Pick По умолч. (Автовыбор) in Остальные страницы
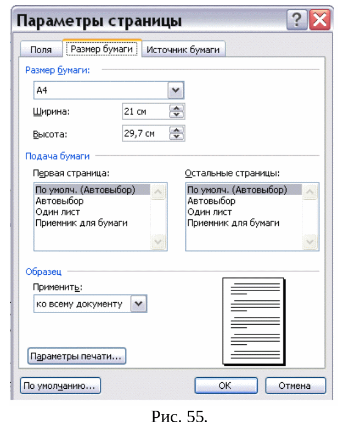 click(x=237, y=190)
